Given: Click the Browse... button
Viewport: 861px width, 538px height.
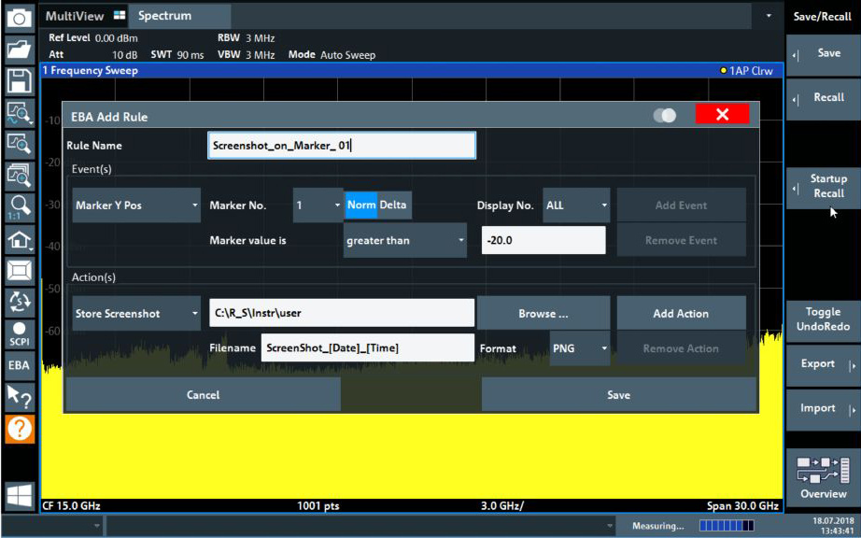Looking at the screenshot, I should click(x=543, y=314).
